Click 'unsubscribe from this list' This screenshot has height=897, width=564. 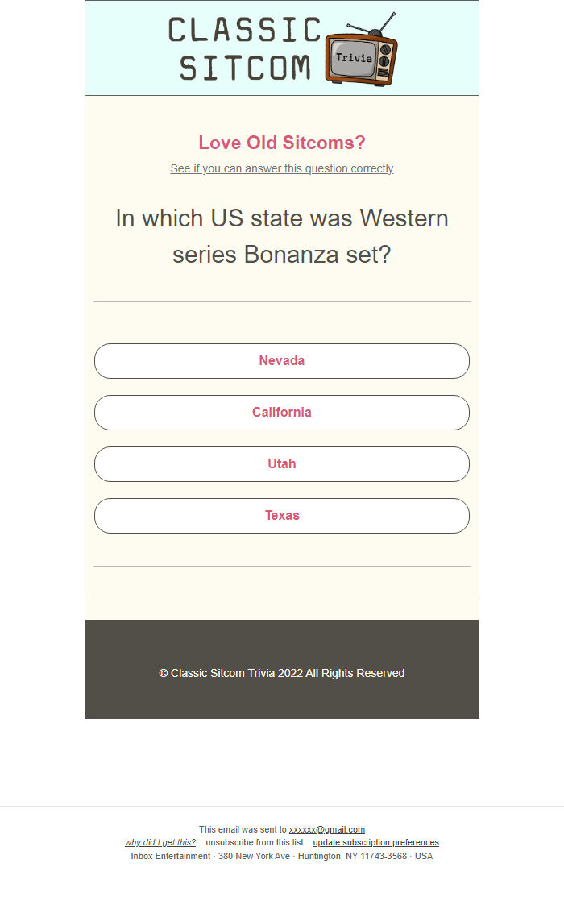255,843
